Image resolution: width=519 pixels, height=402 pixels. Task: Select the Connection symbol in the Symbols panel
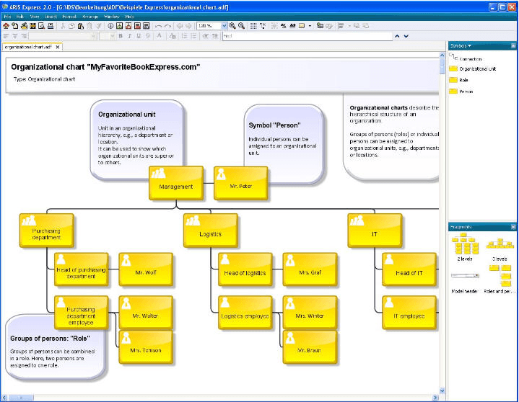(470, 59)
